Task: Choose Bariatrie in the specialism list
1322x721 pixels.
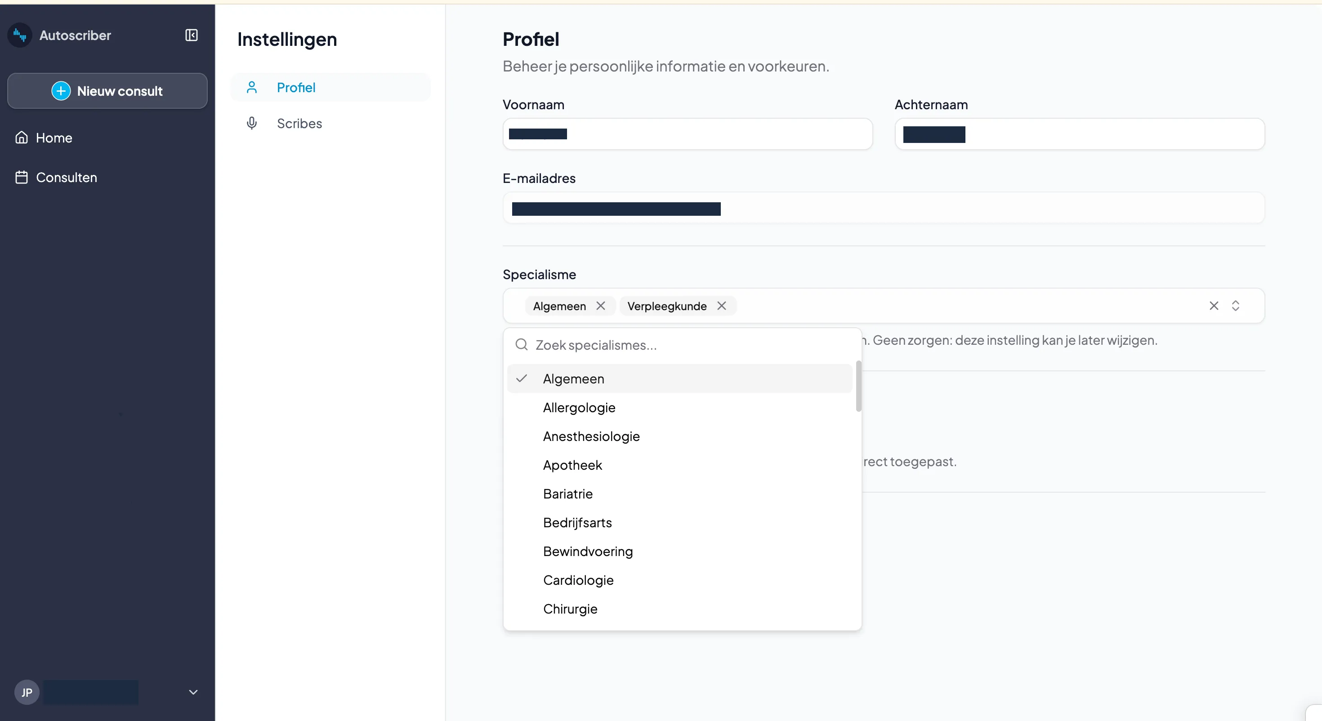Action: (679, 494)
